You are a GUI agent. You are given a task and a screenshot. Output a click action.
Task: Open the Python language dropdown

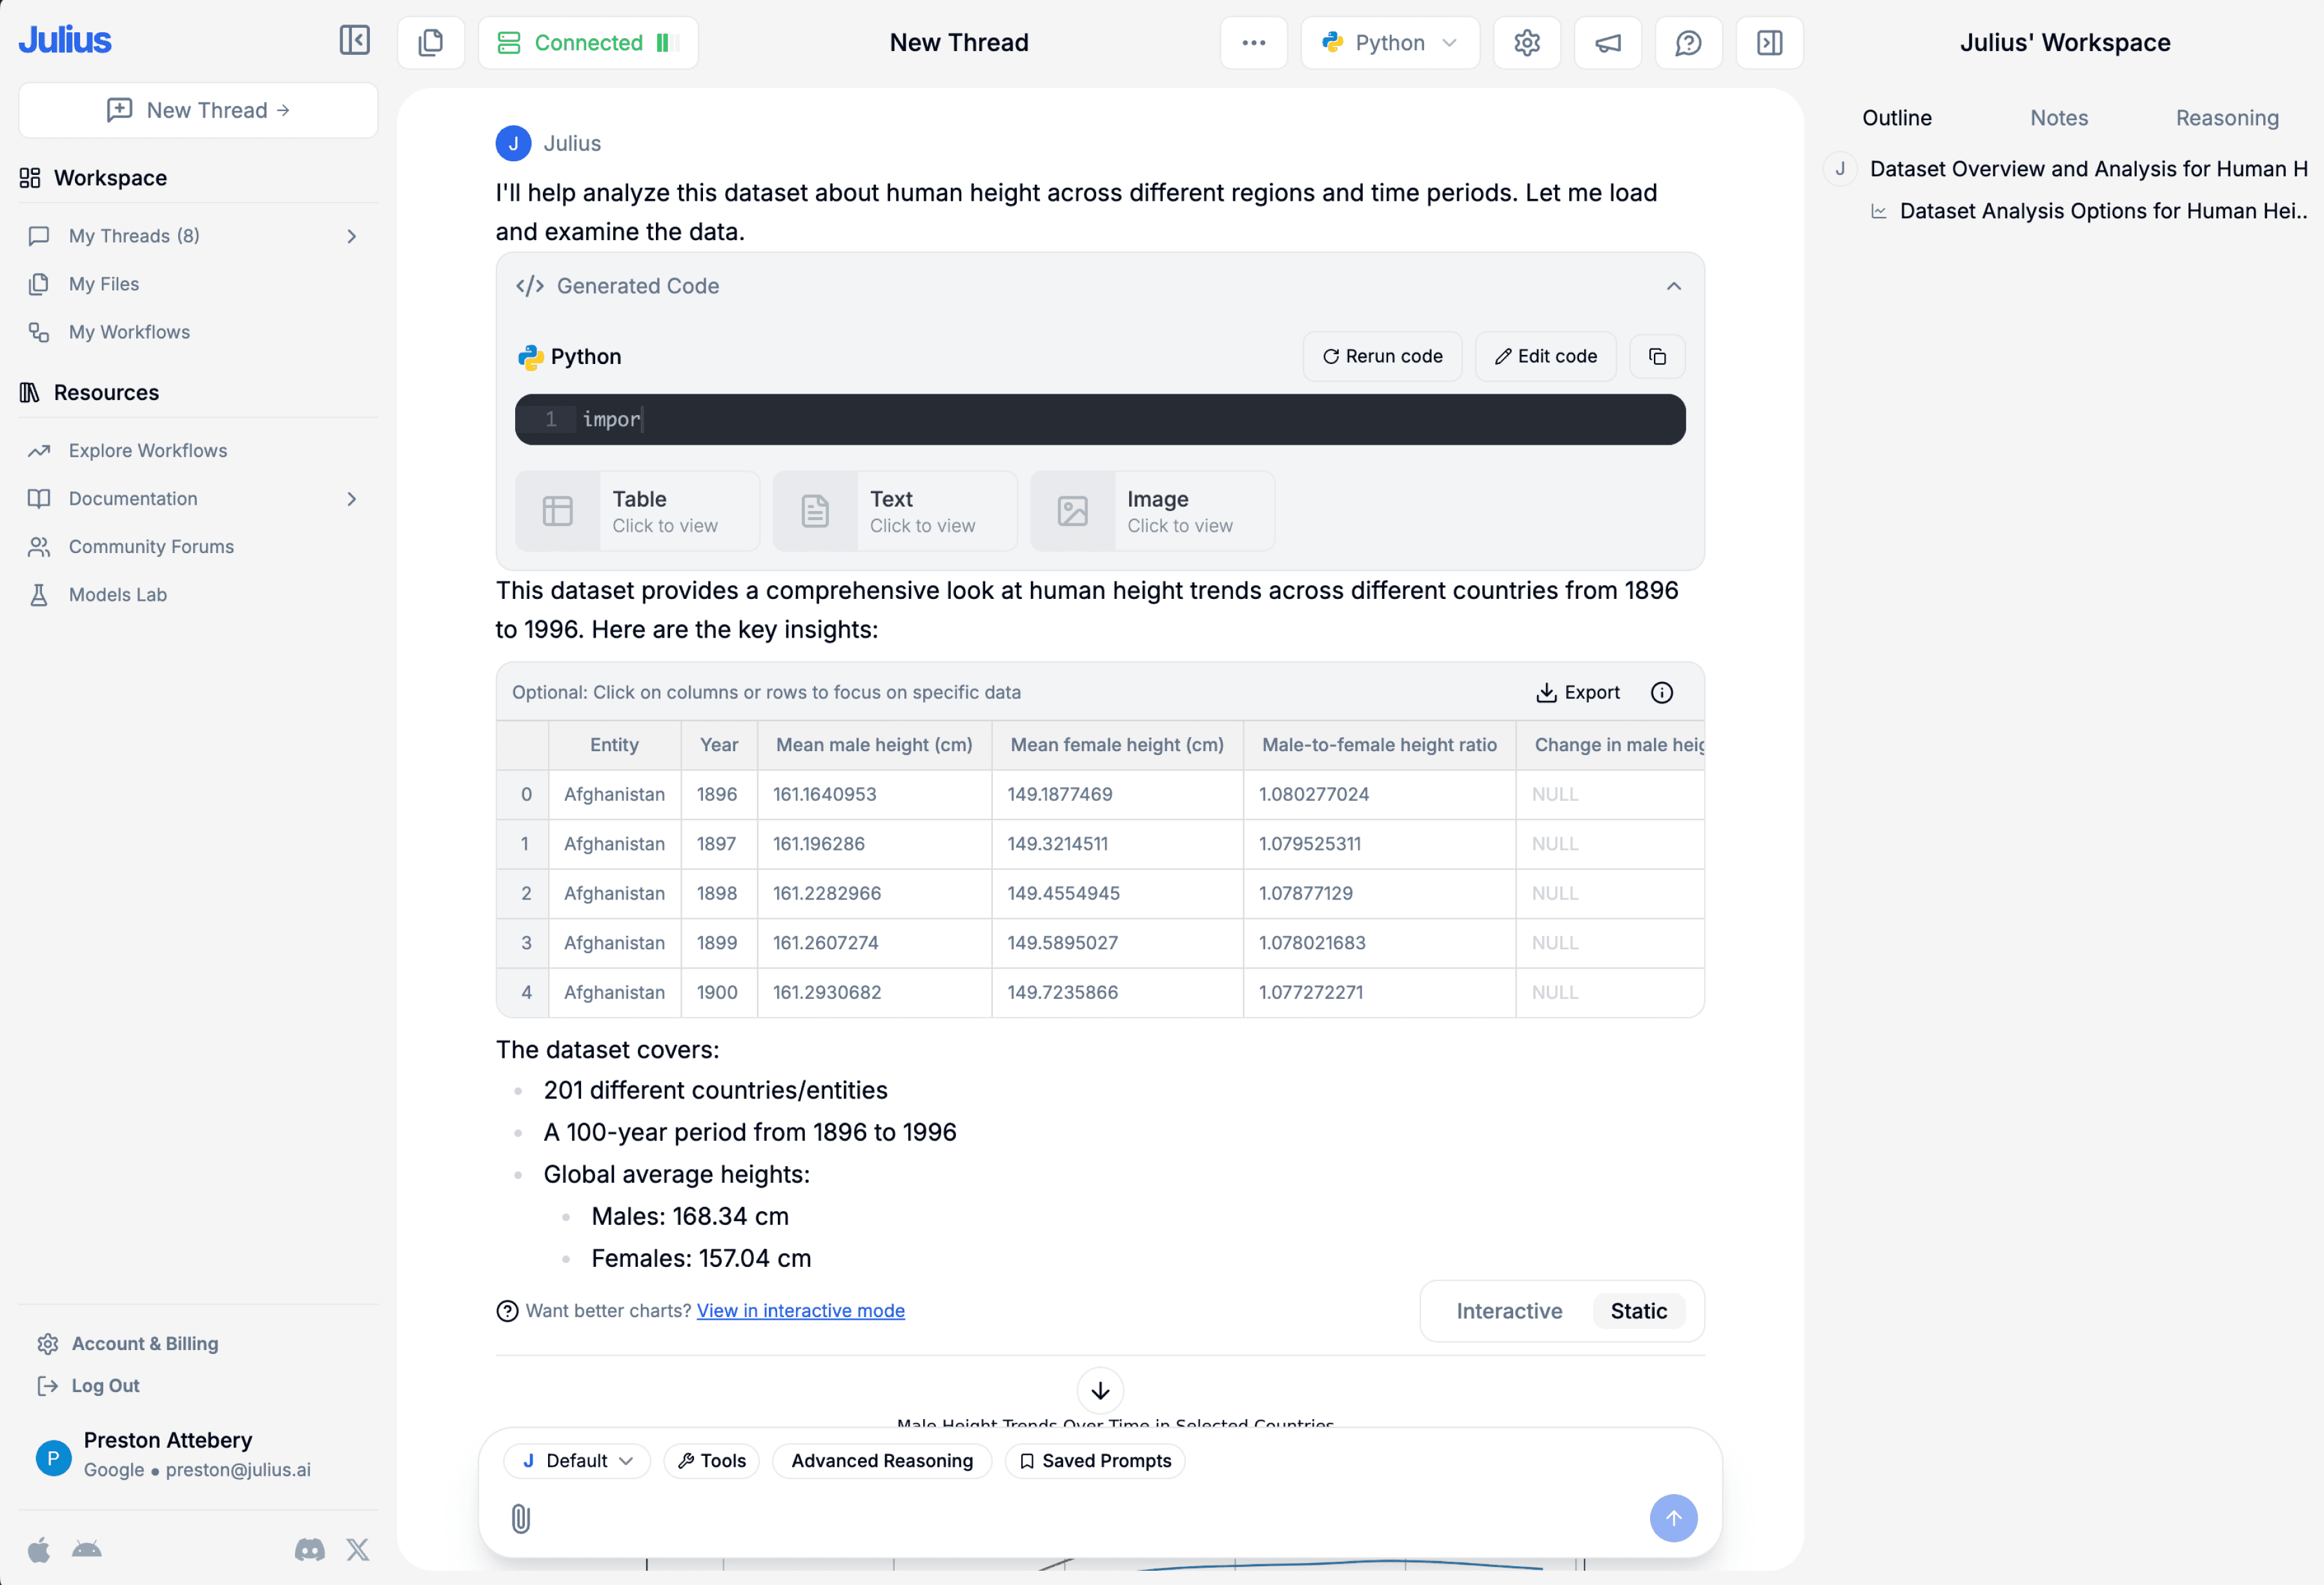pos(1390,42)
